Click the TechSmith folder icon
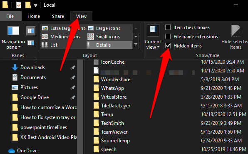 pyautogui.click(x=96, y=123)
